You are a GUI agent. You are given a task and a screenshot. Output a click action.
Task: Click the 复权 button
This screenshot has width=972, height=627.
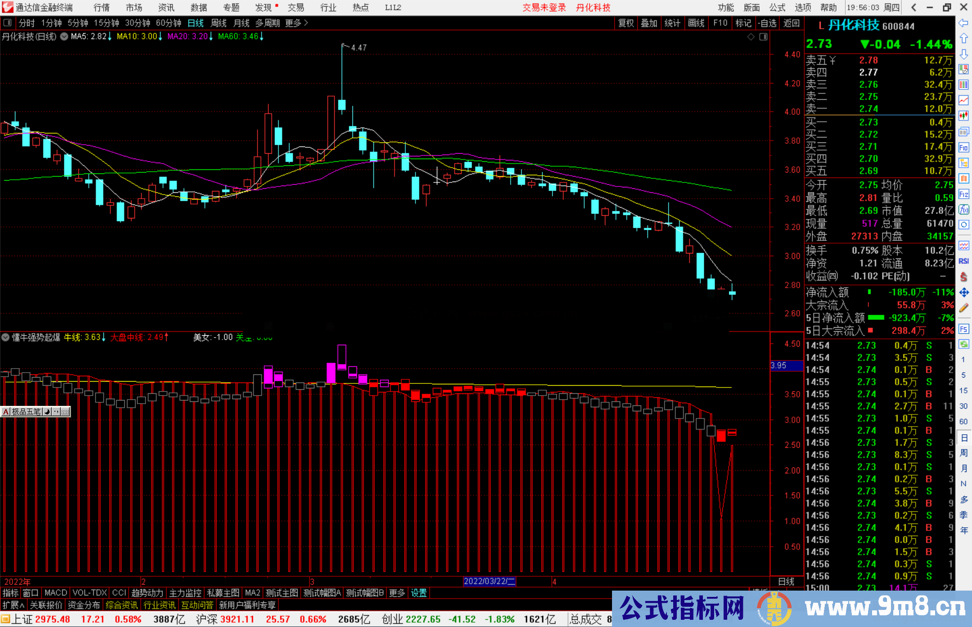click(x=625, y=23)
